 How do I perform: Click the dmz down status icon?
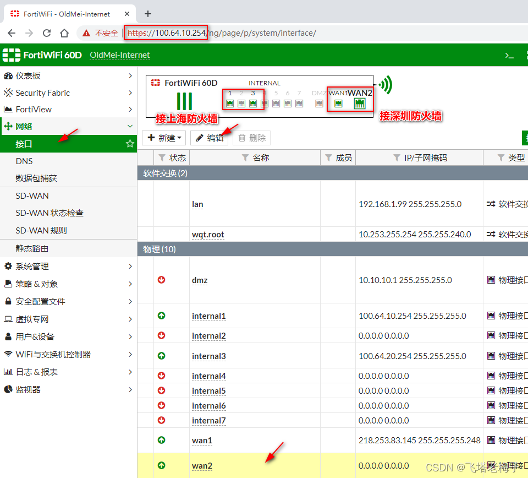pyautogui.click(x=162, y=280)
